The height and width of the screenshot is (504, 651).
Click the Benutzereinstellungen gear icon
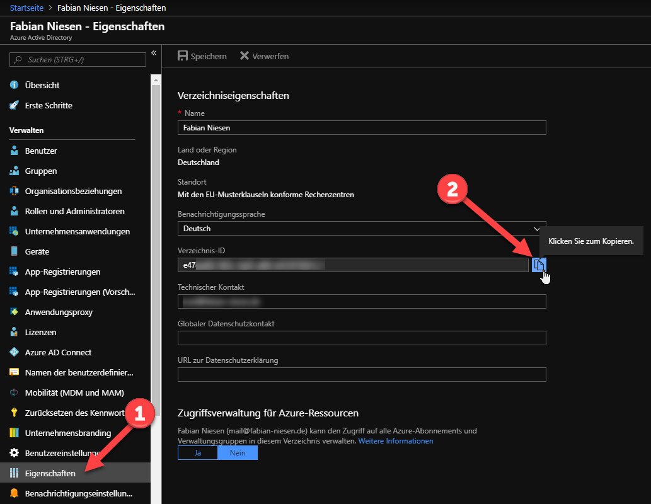[x=14, y=453]
